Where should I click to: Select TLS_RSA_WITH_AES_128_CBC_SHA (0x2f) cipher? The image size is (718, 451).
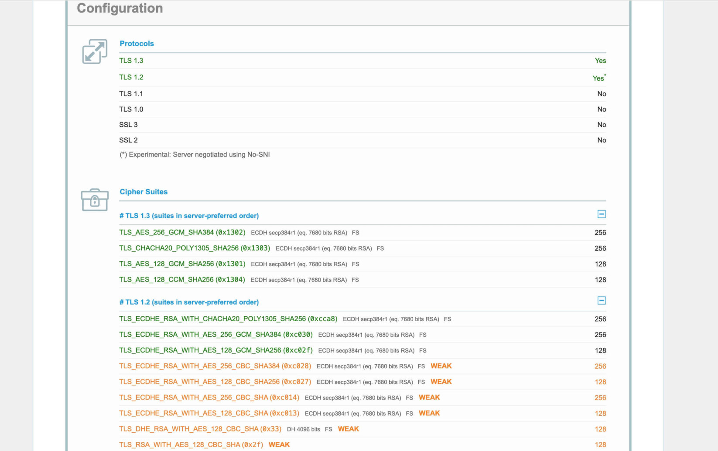pos(191,444)
